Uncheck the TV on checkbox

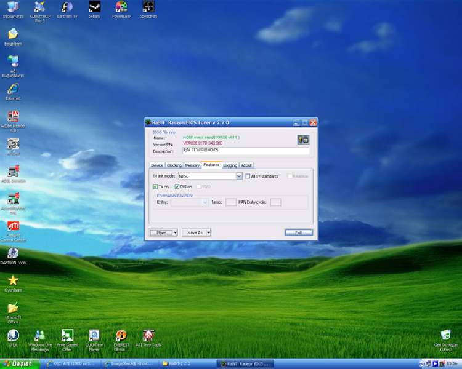pyautogui.click(x=155, y=186)
